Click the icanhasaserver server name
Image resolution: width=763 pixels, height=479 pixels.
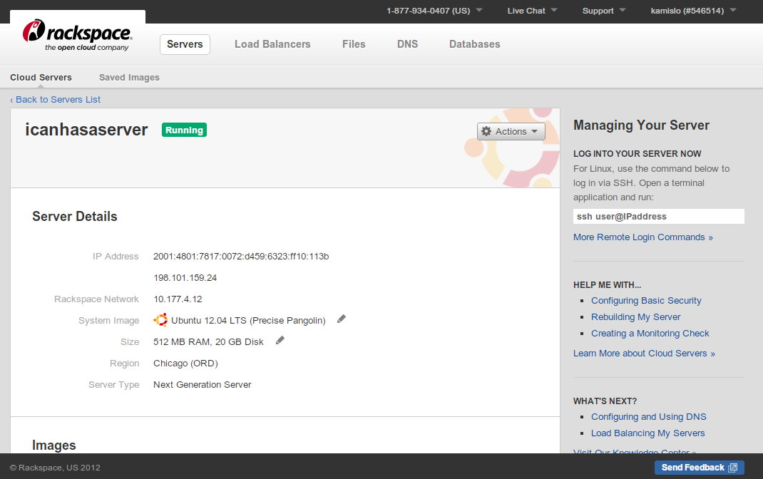pyautogui.click(x=86, y=130)
